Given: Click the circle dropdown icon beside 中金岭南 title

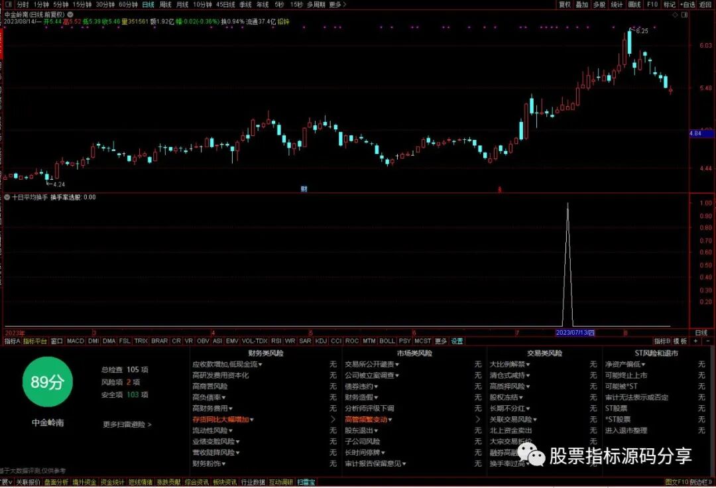Looking at the screenshot, I should click(70, 15).
